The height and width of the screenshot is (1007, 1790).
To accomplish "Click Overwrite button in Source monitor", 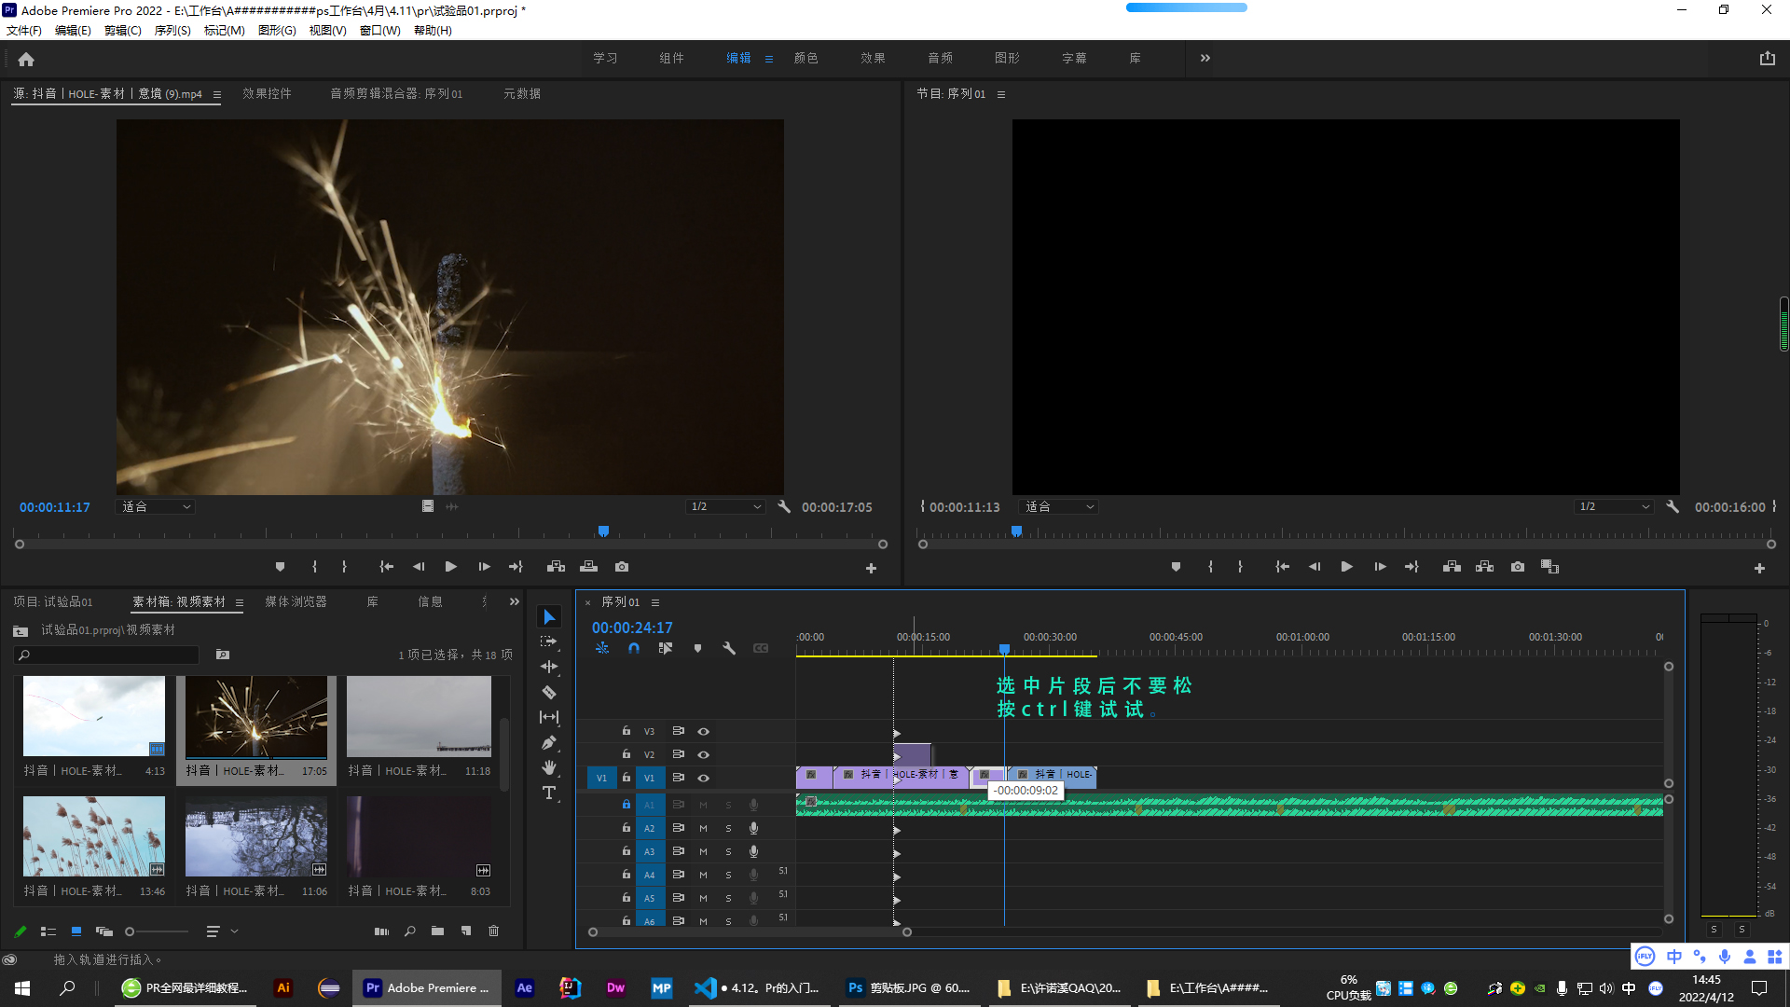I will tap(588, 567).
